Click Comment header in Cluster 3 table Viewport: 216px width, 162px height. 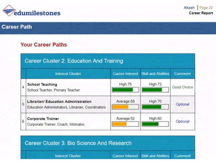182,156
